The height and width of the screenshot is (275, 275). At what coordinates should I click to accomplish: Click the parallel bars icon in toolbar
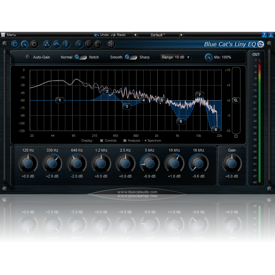66,44
